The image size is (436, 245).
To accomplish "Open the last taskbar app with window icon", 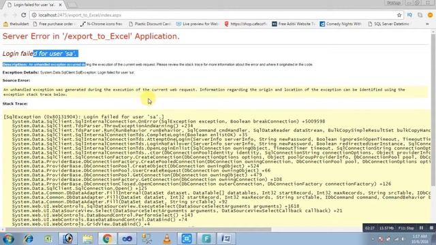I will 226,239.
